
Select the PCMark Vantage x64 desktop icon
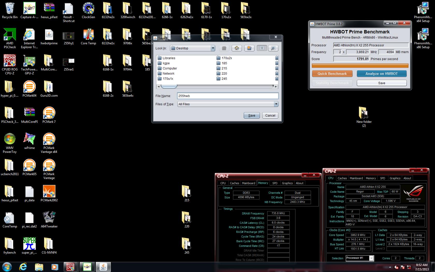tap(49, 143)
